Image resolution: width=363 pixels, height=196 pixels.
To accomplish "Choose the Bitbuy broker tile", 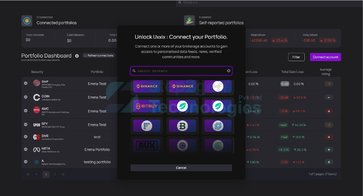I will click(147, 106).
